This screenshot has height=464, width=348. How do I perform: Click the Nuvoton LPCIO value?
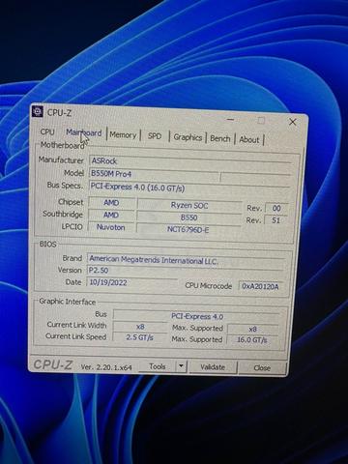111,227
